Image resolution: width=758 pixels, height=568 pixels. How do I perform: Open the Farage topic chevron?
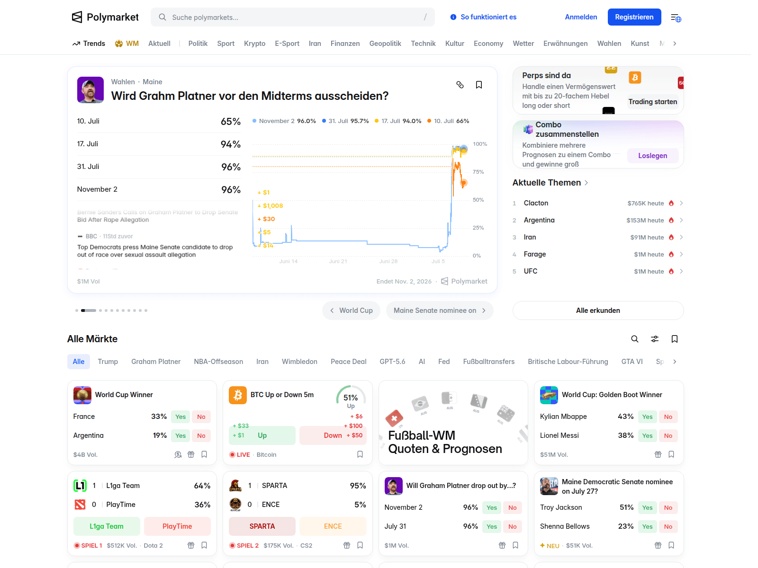pos(681,254)
